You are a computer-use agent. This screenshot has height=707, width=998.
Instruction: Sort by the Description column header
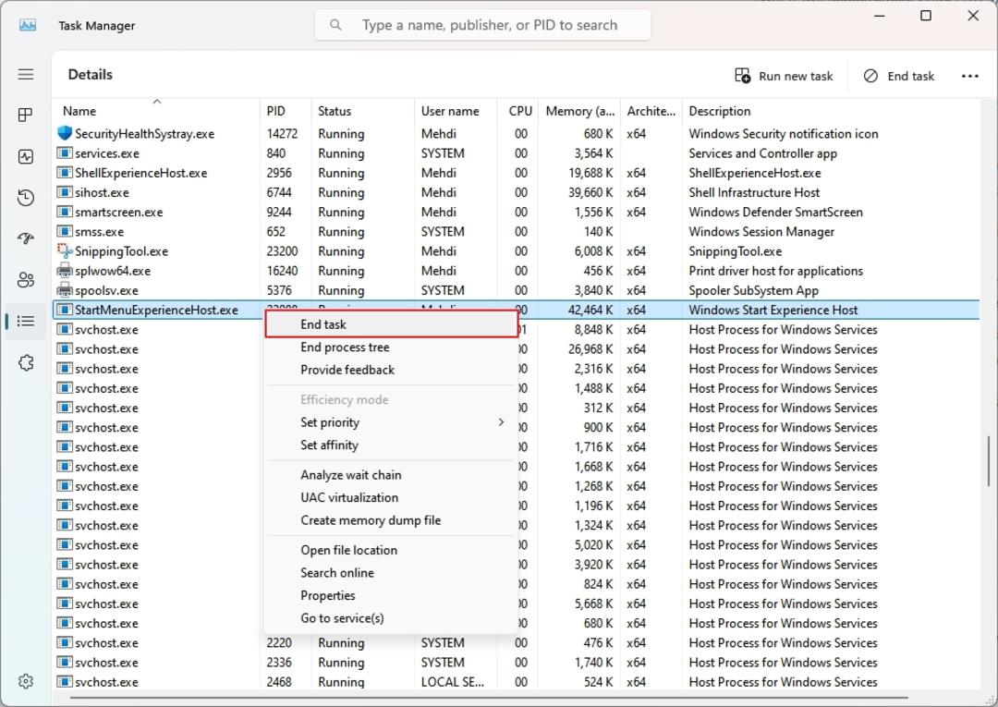831,111
